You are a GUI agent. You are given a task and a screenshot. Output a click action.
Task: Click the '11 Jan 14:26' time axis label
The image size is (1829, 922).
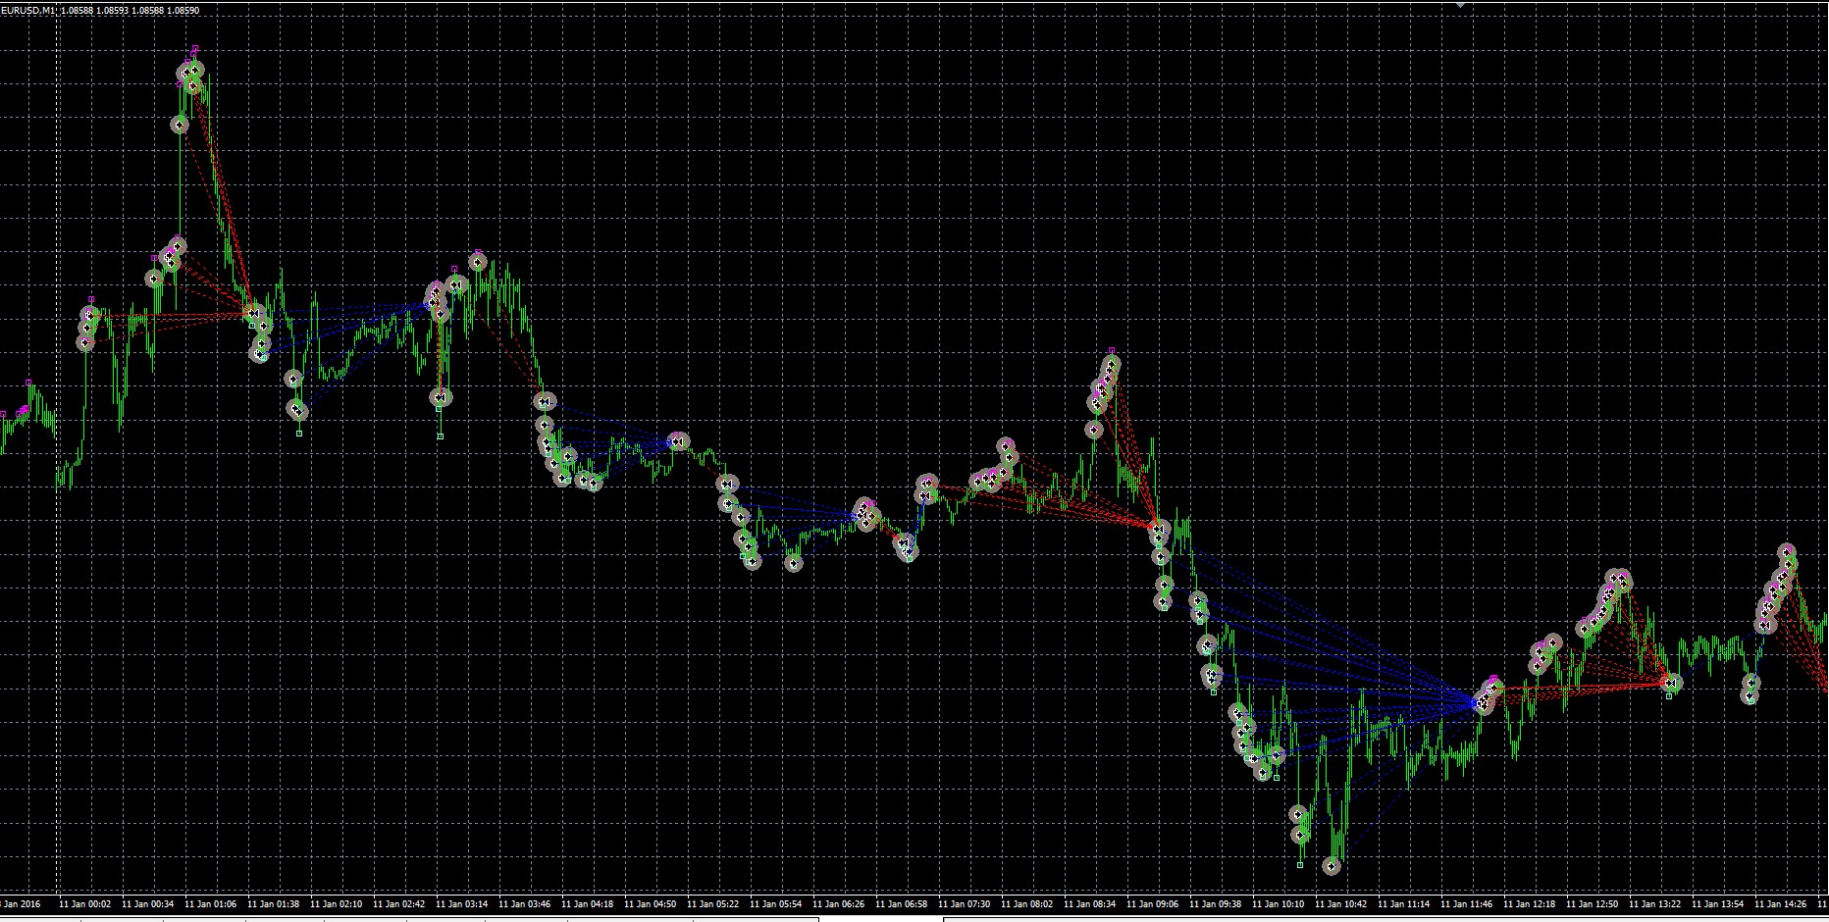[x=1781, y=904]
